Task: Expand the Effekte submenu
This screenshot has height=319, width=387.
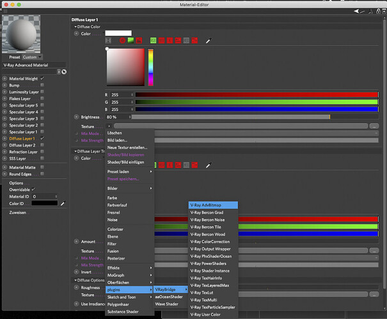Action: click(130, 268)
